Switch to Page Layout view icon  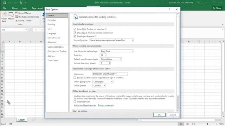(187, 124)
